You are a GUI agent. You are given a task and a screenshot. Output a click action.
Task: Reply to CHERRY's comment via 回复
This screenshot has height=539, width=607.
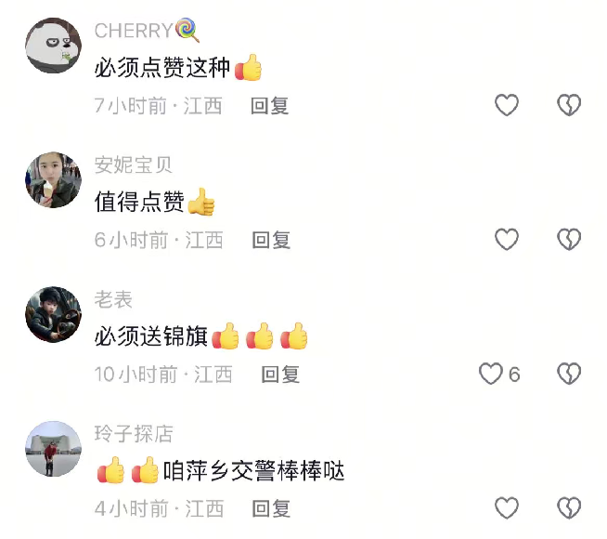pyautogui.click(x=269, y=106)
